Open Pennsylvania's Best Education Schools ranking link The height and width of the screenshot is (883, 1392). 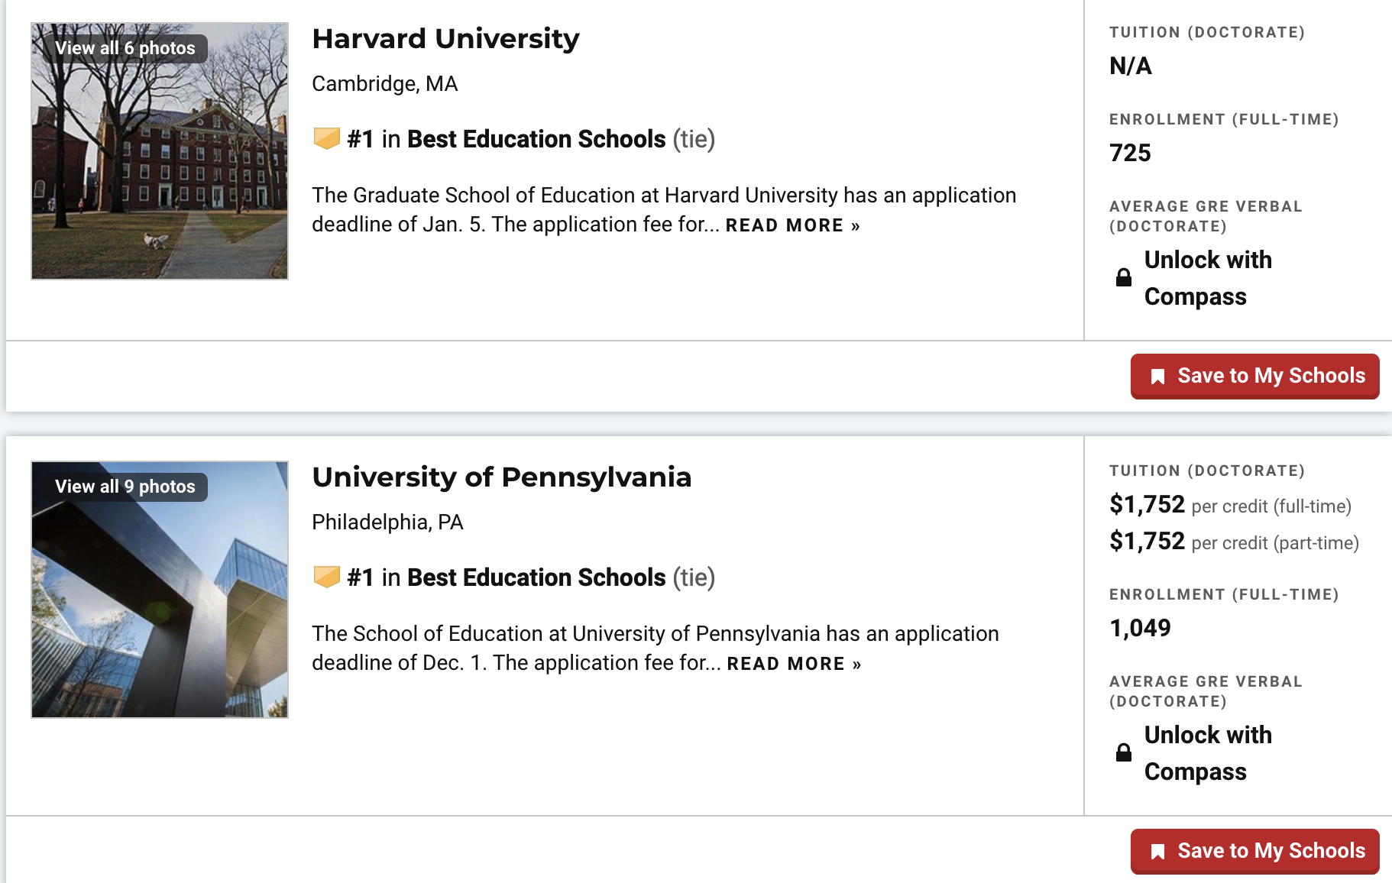(x=536, y=577)
